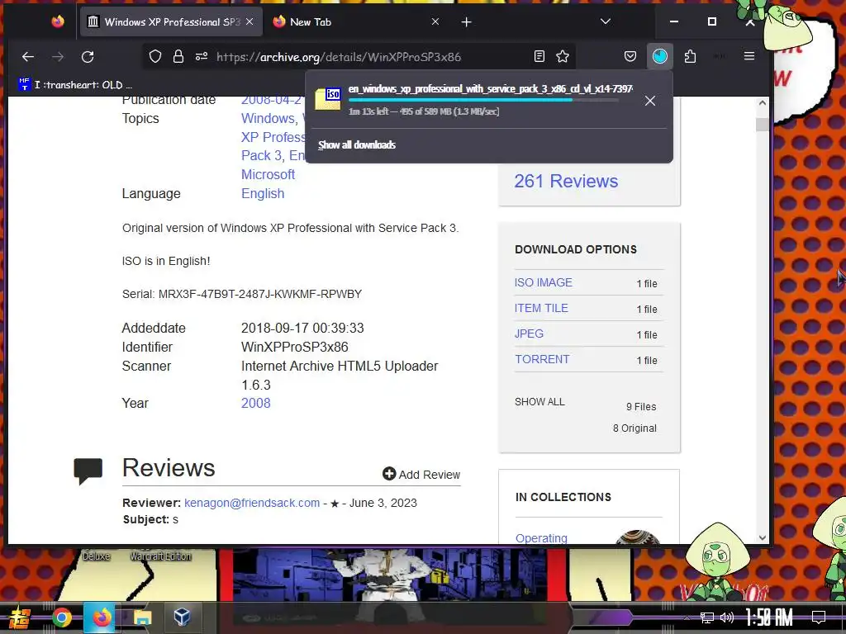Open the Operating collection link
The width and height of the screenshot is (846, 634).
tap(541, 538)
